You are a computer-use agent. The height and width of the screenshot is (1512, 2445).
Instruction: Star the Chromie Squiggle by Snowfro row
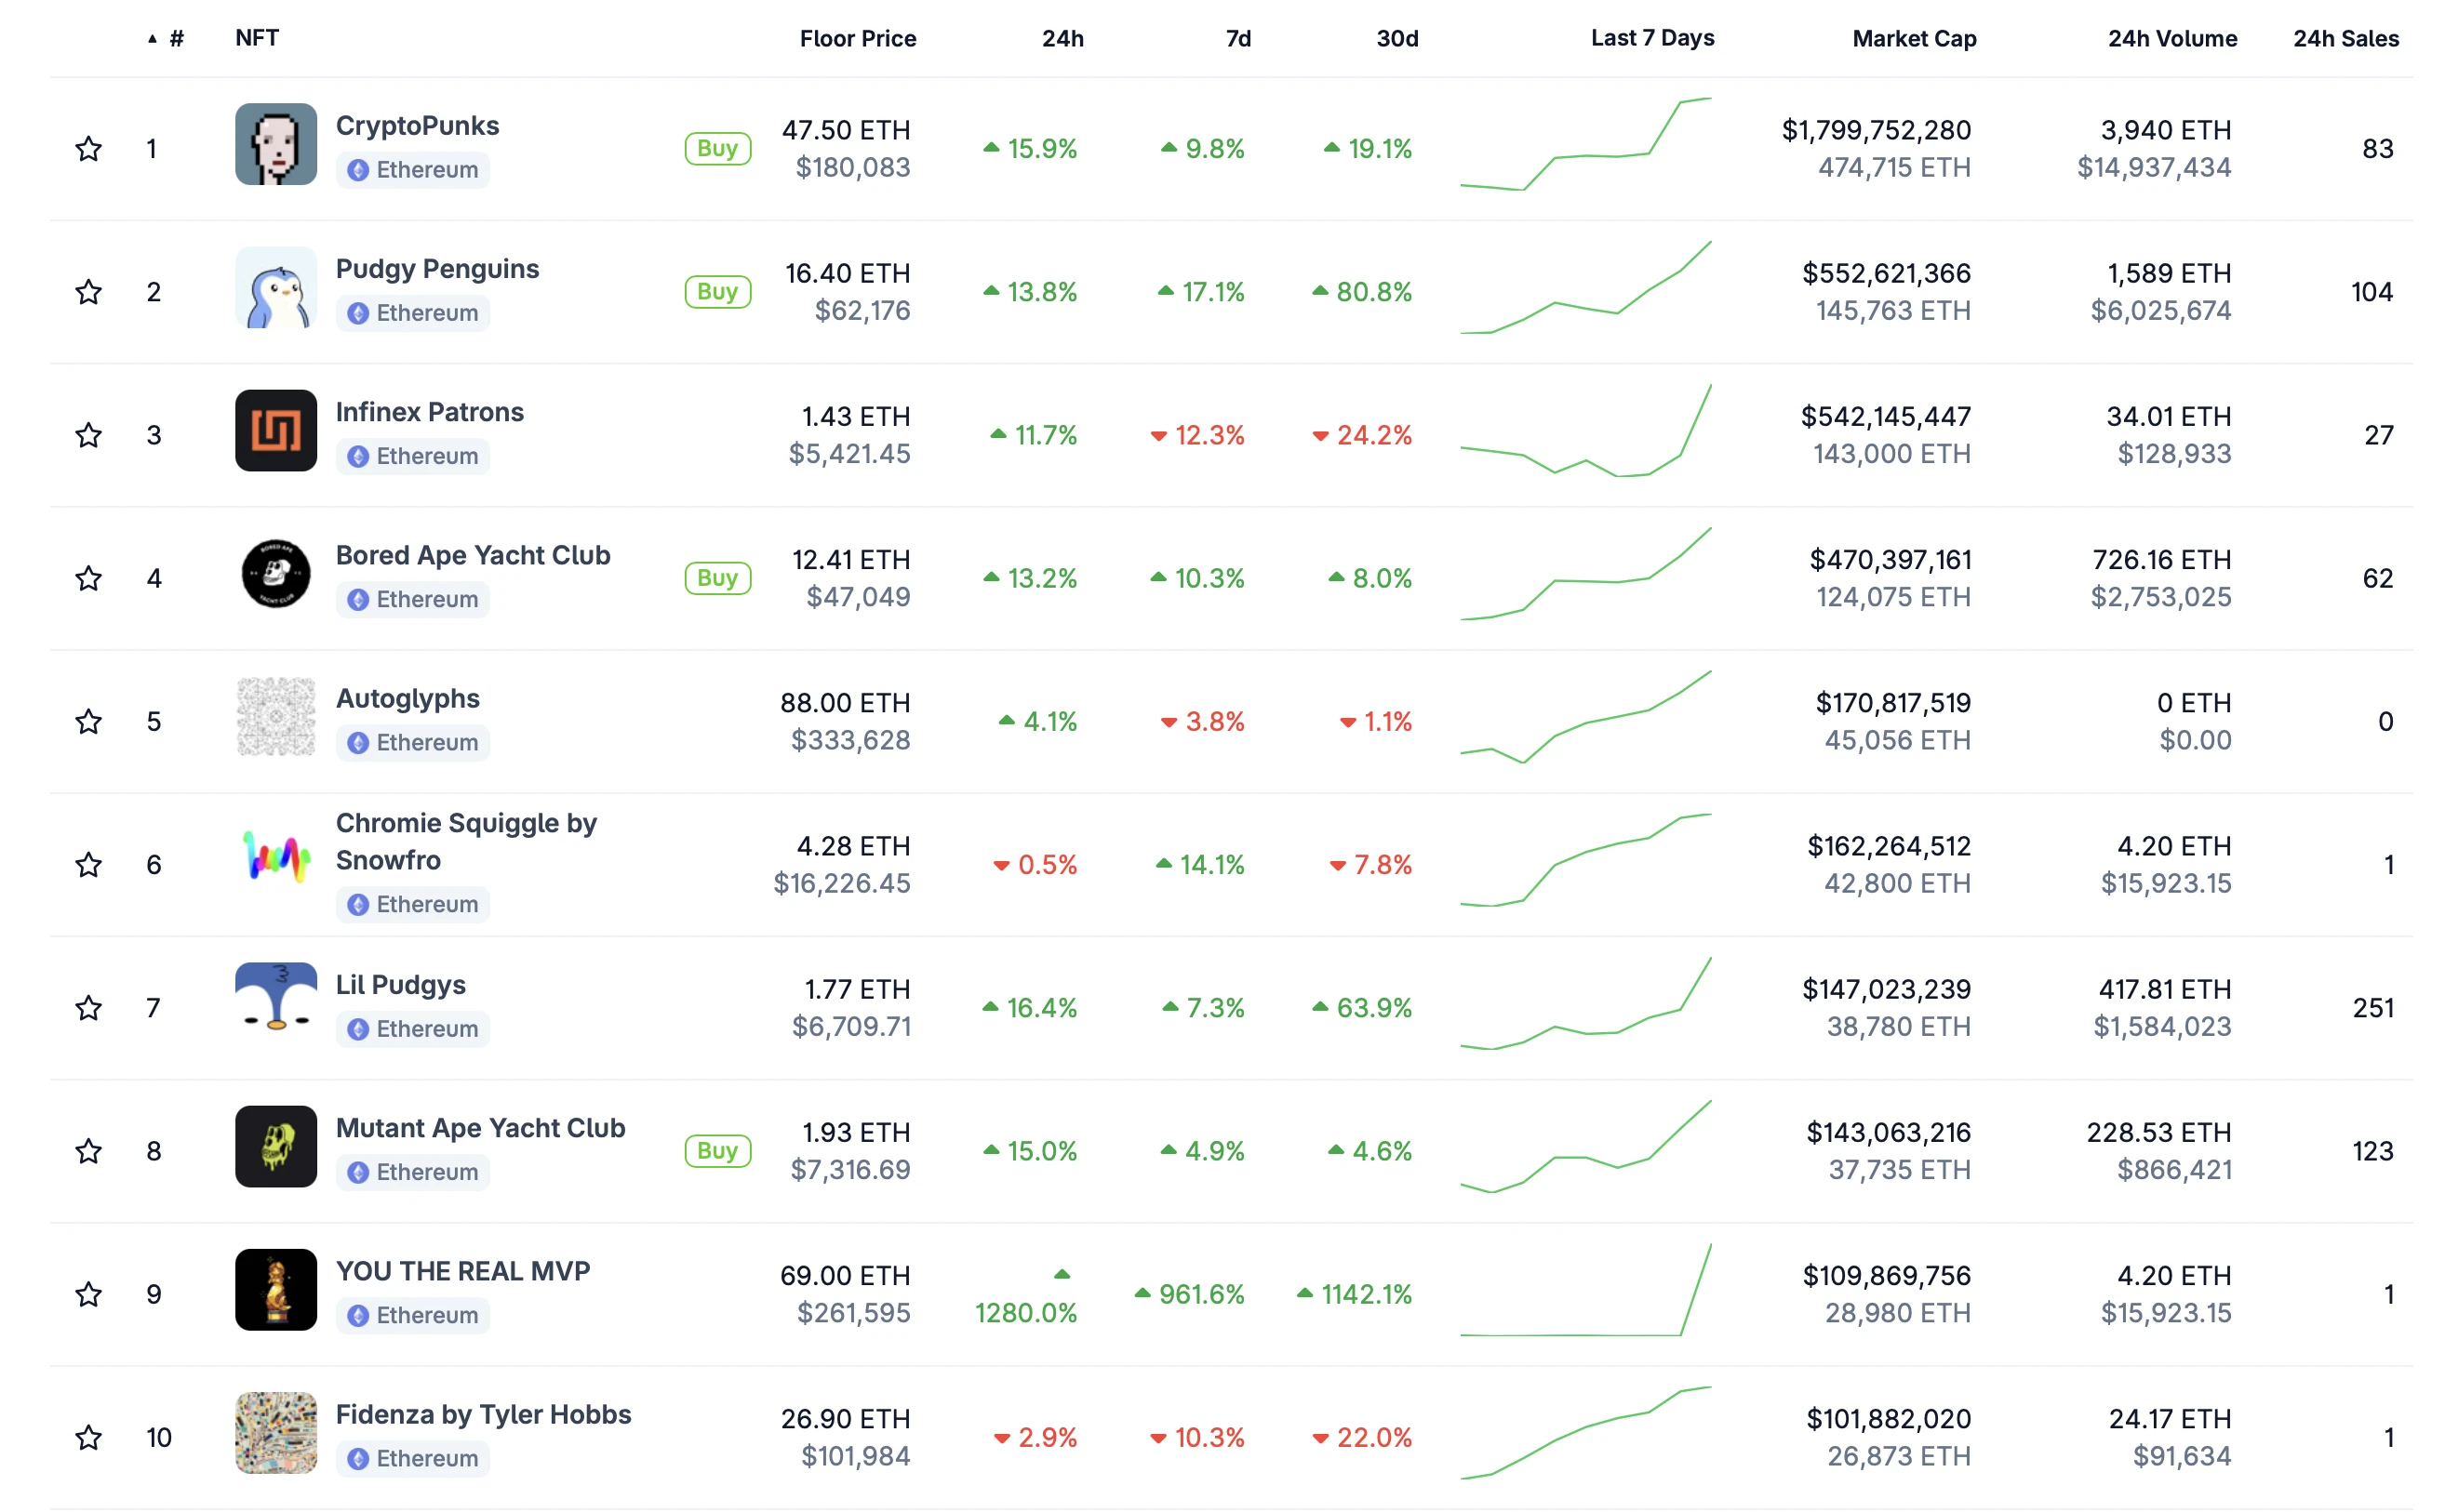point(88,864)
